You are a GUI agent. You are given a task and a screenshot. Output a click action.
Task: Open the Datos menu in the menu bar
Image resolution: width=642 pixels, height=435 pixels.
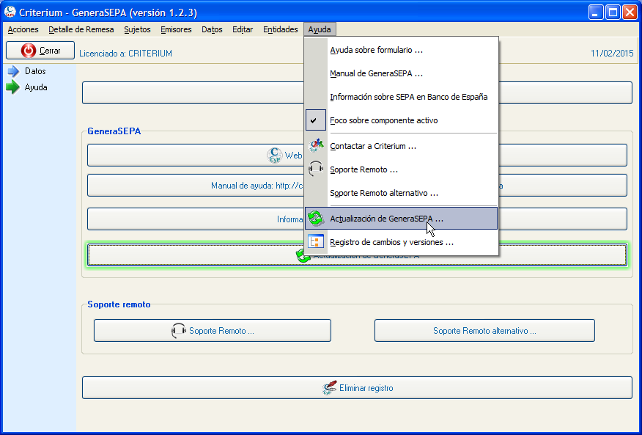[x=212, y=29]
